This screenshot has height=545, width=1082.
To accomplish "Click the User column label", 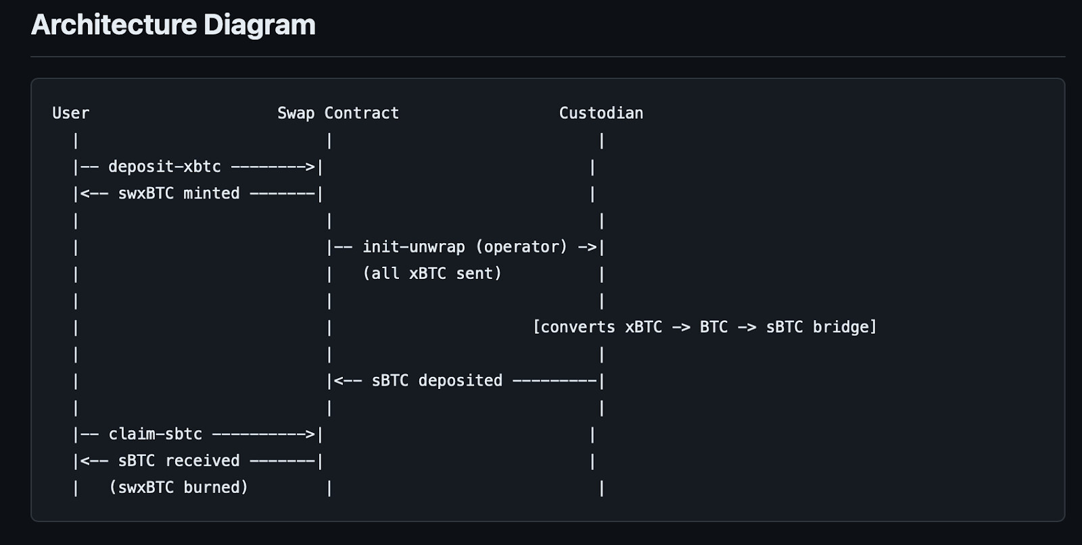I will (x=71, y=113).
